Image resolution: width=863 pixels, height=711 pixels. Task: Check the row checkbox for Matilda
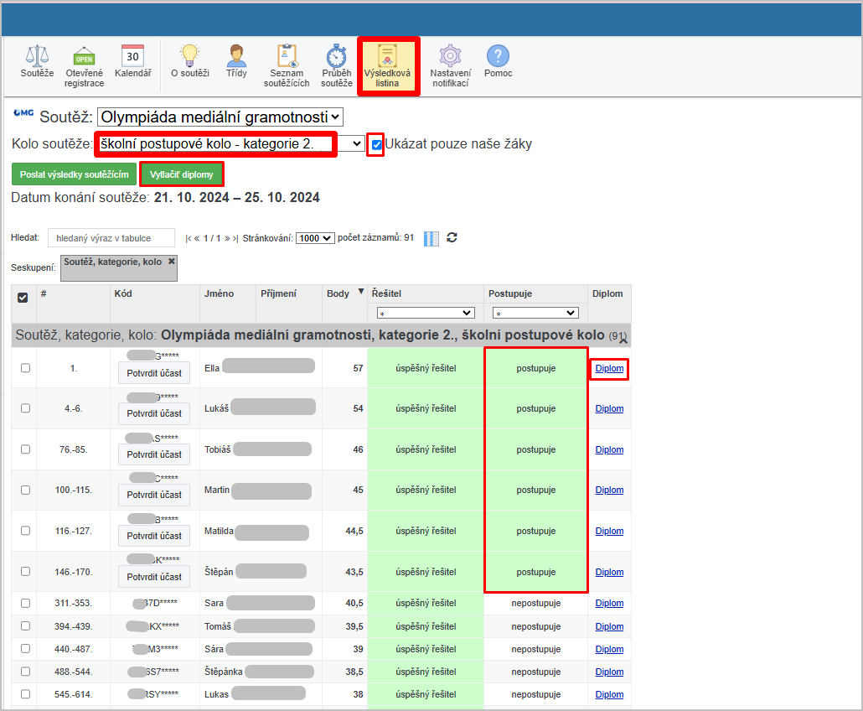(x=25, y=531)
